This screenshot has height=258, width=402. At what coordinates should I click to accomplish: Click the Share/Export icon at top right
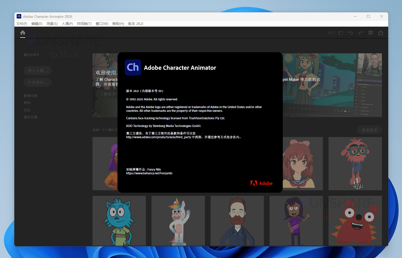[381, 33]
